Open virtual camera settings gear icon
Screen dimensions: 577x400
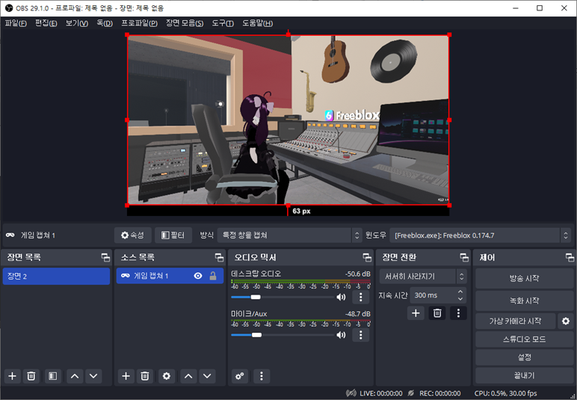566,321
